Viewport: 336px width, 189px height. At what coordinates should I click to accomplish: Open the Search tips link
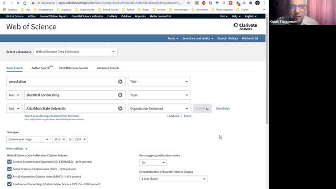[223, 109]
